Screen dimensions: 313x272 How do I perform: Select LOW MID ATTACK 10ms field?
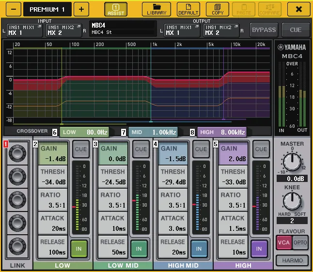113,223
